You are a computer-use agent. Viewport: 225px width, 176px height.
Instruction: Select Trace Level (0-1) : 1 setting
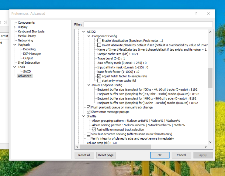click(x=111, y=59)
